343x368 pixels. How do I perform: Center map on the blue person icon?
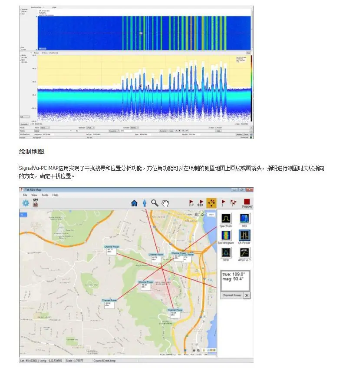point(145,203)
